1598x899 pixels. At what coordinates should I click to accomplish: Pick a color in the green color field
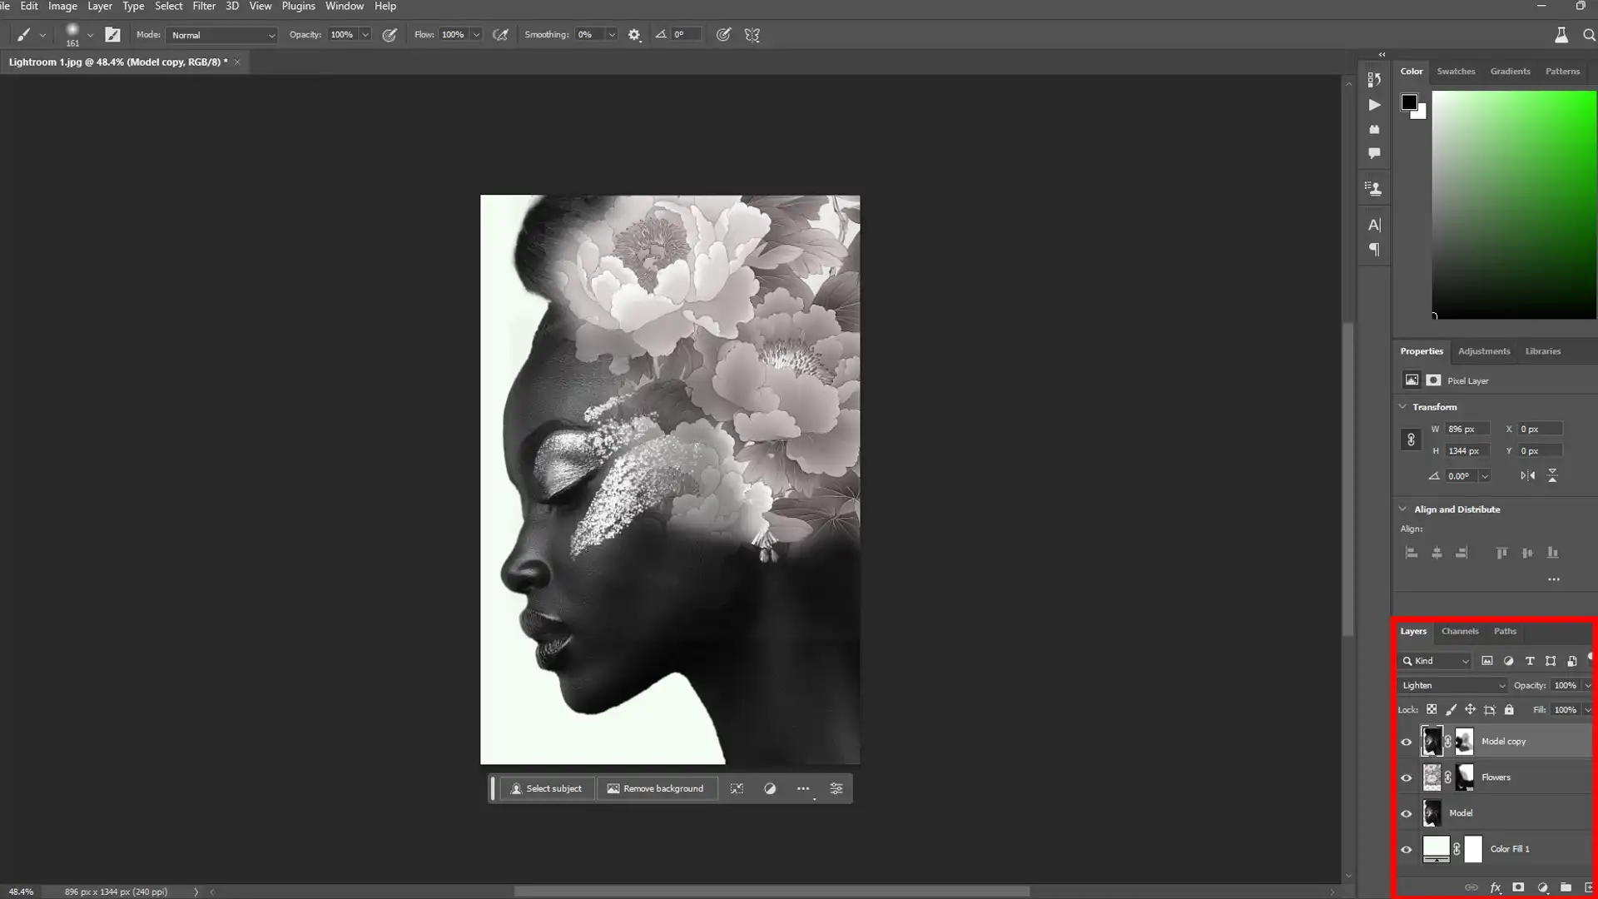(x=1514, y=205)
